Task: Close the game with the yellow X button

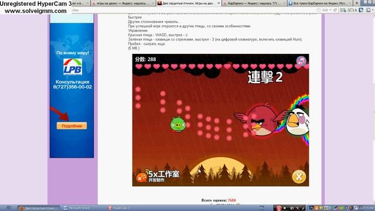Action: click(299, 177)
